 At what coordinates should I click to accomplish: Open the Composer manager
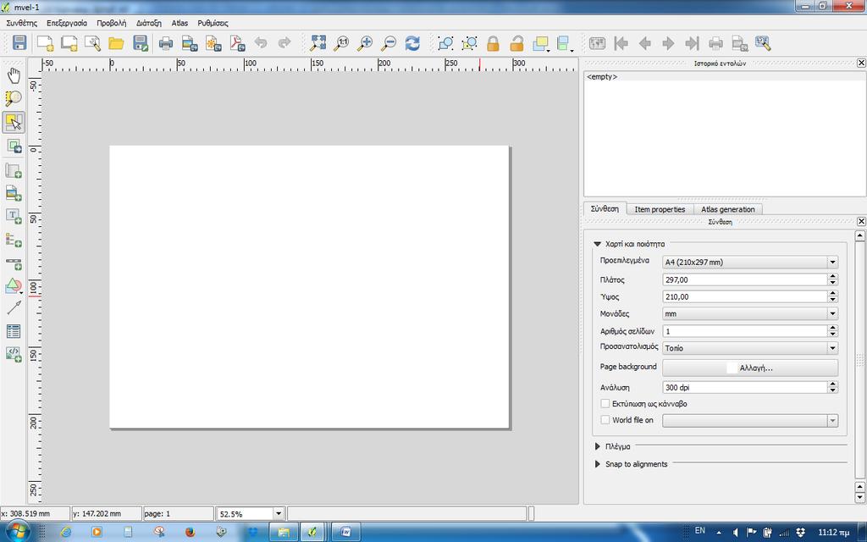(x=92, y=43)
